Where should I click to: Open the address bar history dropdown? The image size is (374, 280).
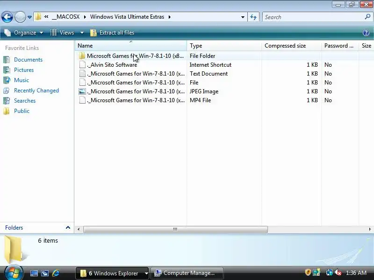[x=243, y=17]
